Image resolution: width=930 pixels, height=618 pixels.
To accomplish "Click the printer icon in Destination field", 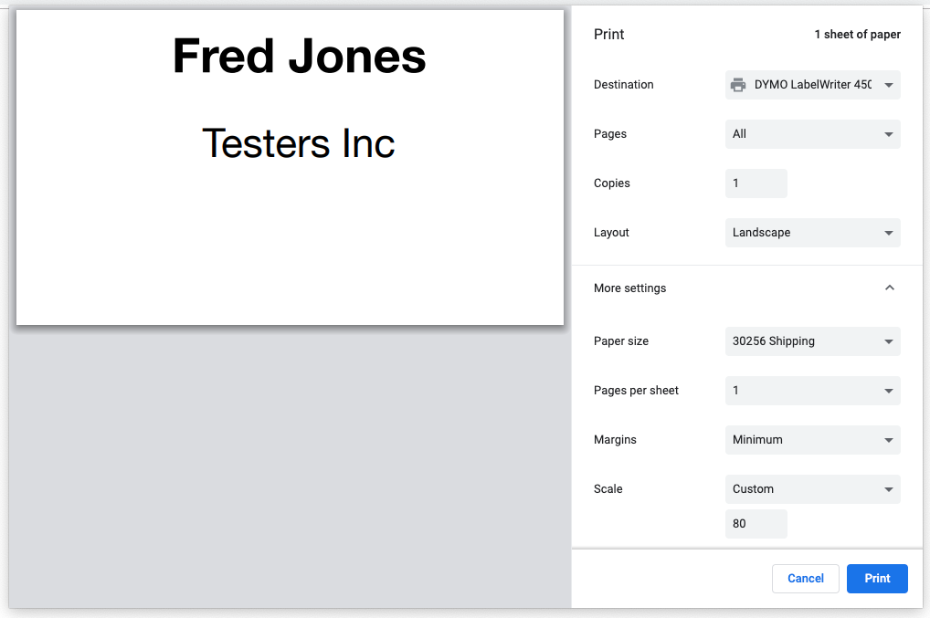I will tap(738, 85).
